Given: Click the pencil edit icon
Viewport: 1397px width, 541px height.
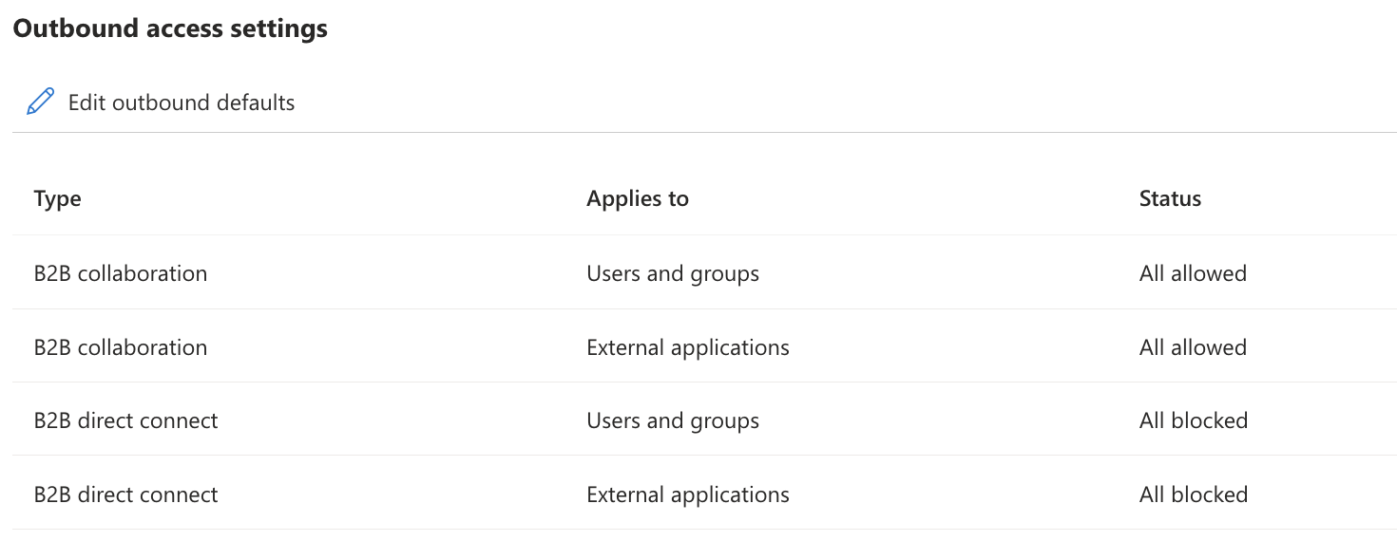Looking at the screenshot, I should [40, 102].
